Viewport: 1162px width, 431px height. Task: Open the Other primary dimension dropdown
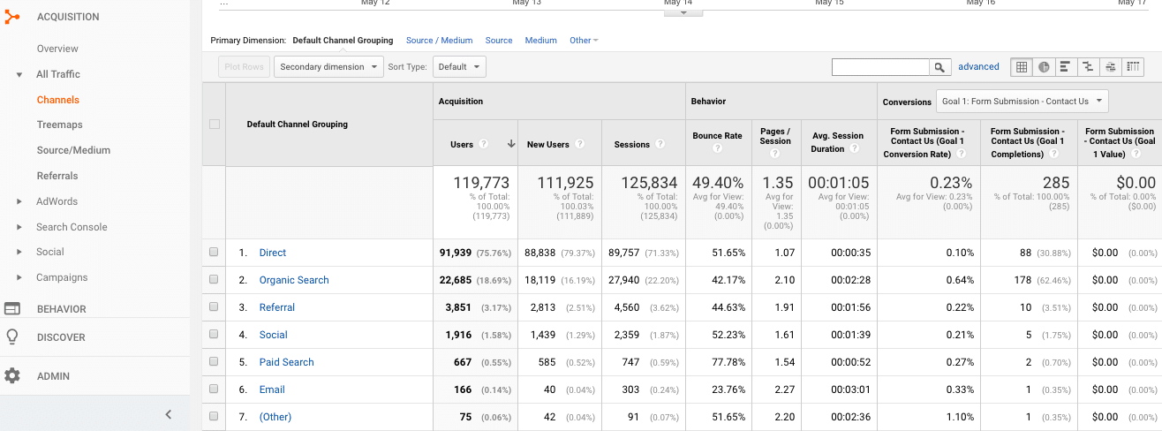[584, 41]
